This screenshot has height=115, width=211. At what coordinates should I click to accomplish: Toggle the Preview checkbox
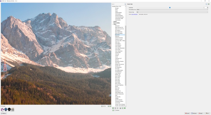pyautogui.click(x=1, y=106)
